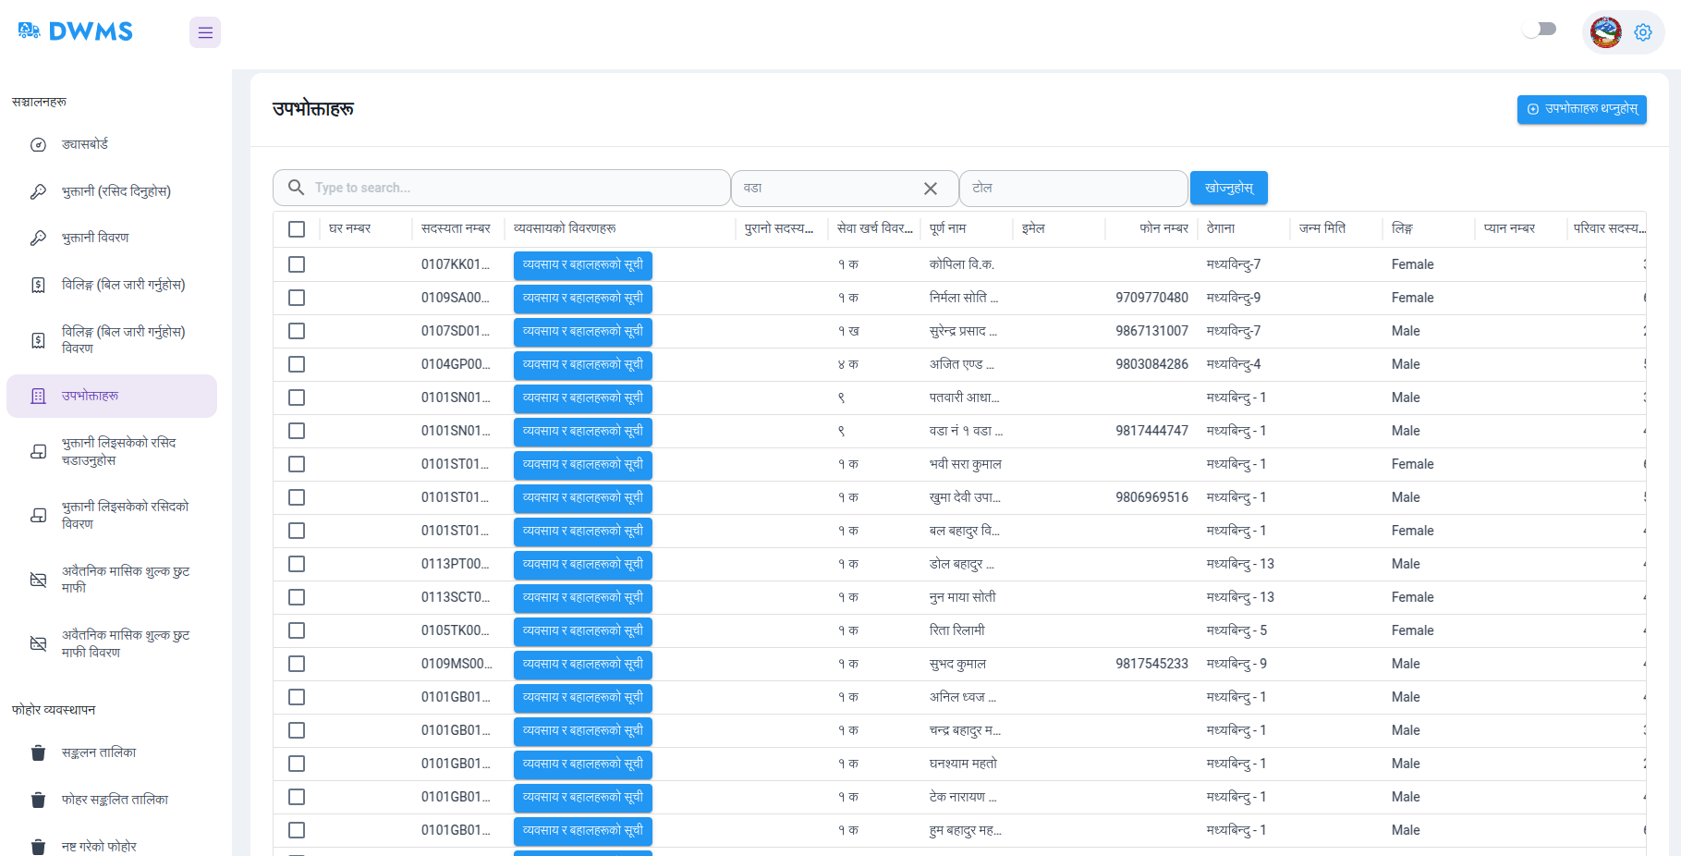The image size is (1681, 856).
Task: Select the भुक्तानी विवरण key icon
Action: pos(37,238)
